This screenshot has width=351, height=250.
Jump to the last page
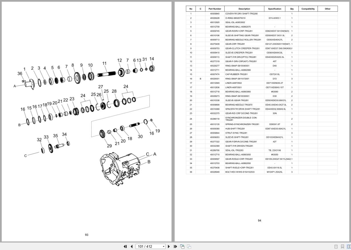[x=175, y=246]
